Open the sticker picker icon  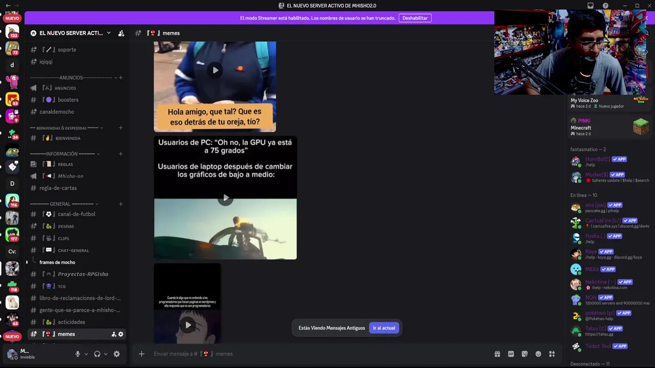pos(525,354)
